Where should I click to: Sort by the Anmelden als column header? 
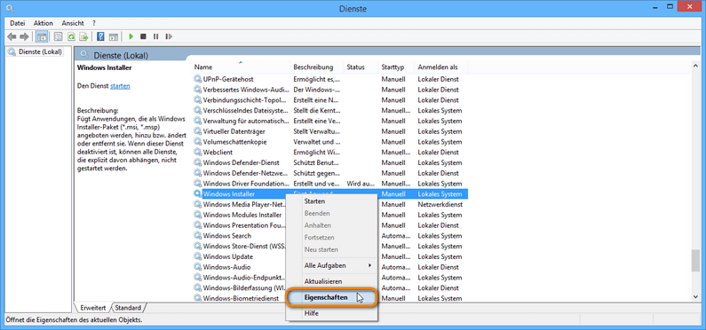point(440,67)
